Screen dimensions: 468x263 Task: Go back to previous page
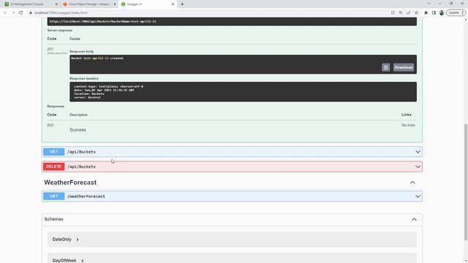[5, 13]
